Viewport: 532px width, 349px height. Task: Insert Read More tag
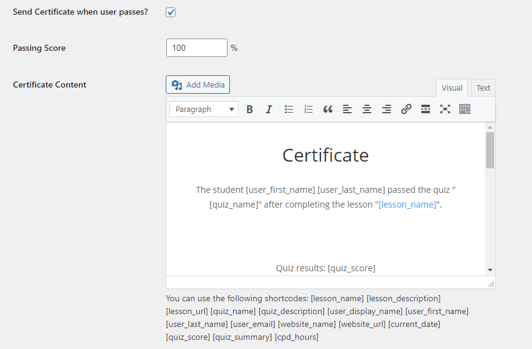pos(426,110)
